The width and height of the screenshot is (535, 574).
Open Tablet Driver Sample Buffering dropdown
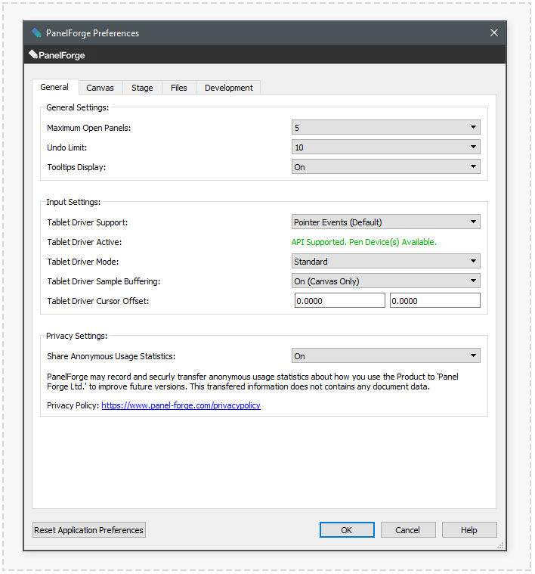385,281
